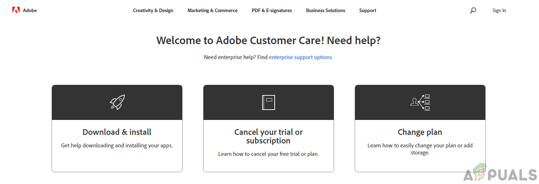Open the PDF & E-signatures menu
Image resolution: width=539 pixels, height=184 pixels.
point(272,10)
